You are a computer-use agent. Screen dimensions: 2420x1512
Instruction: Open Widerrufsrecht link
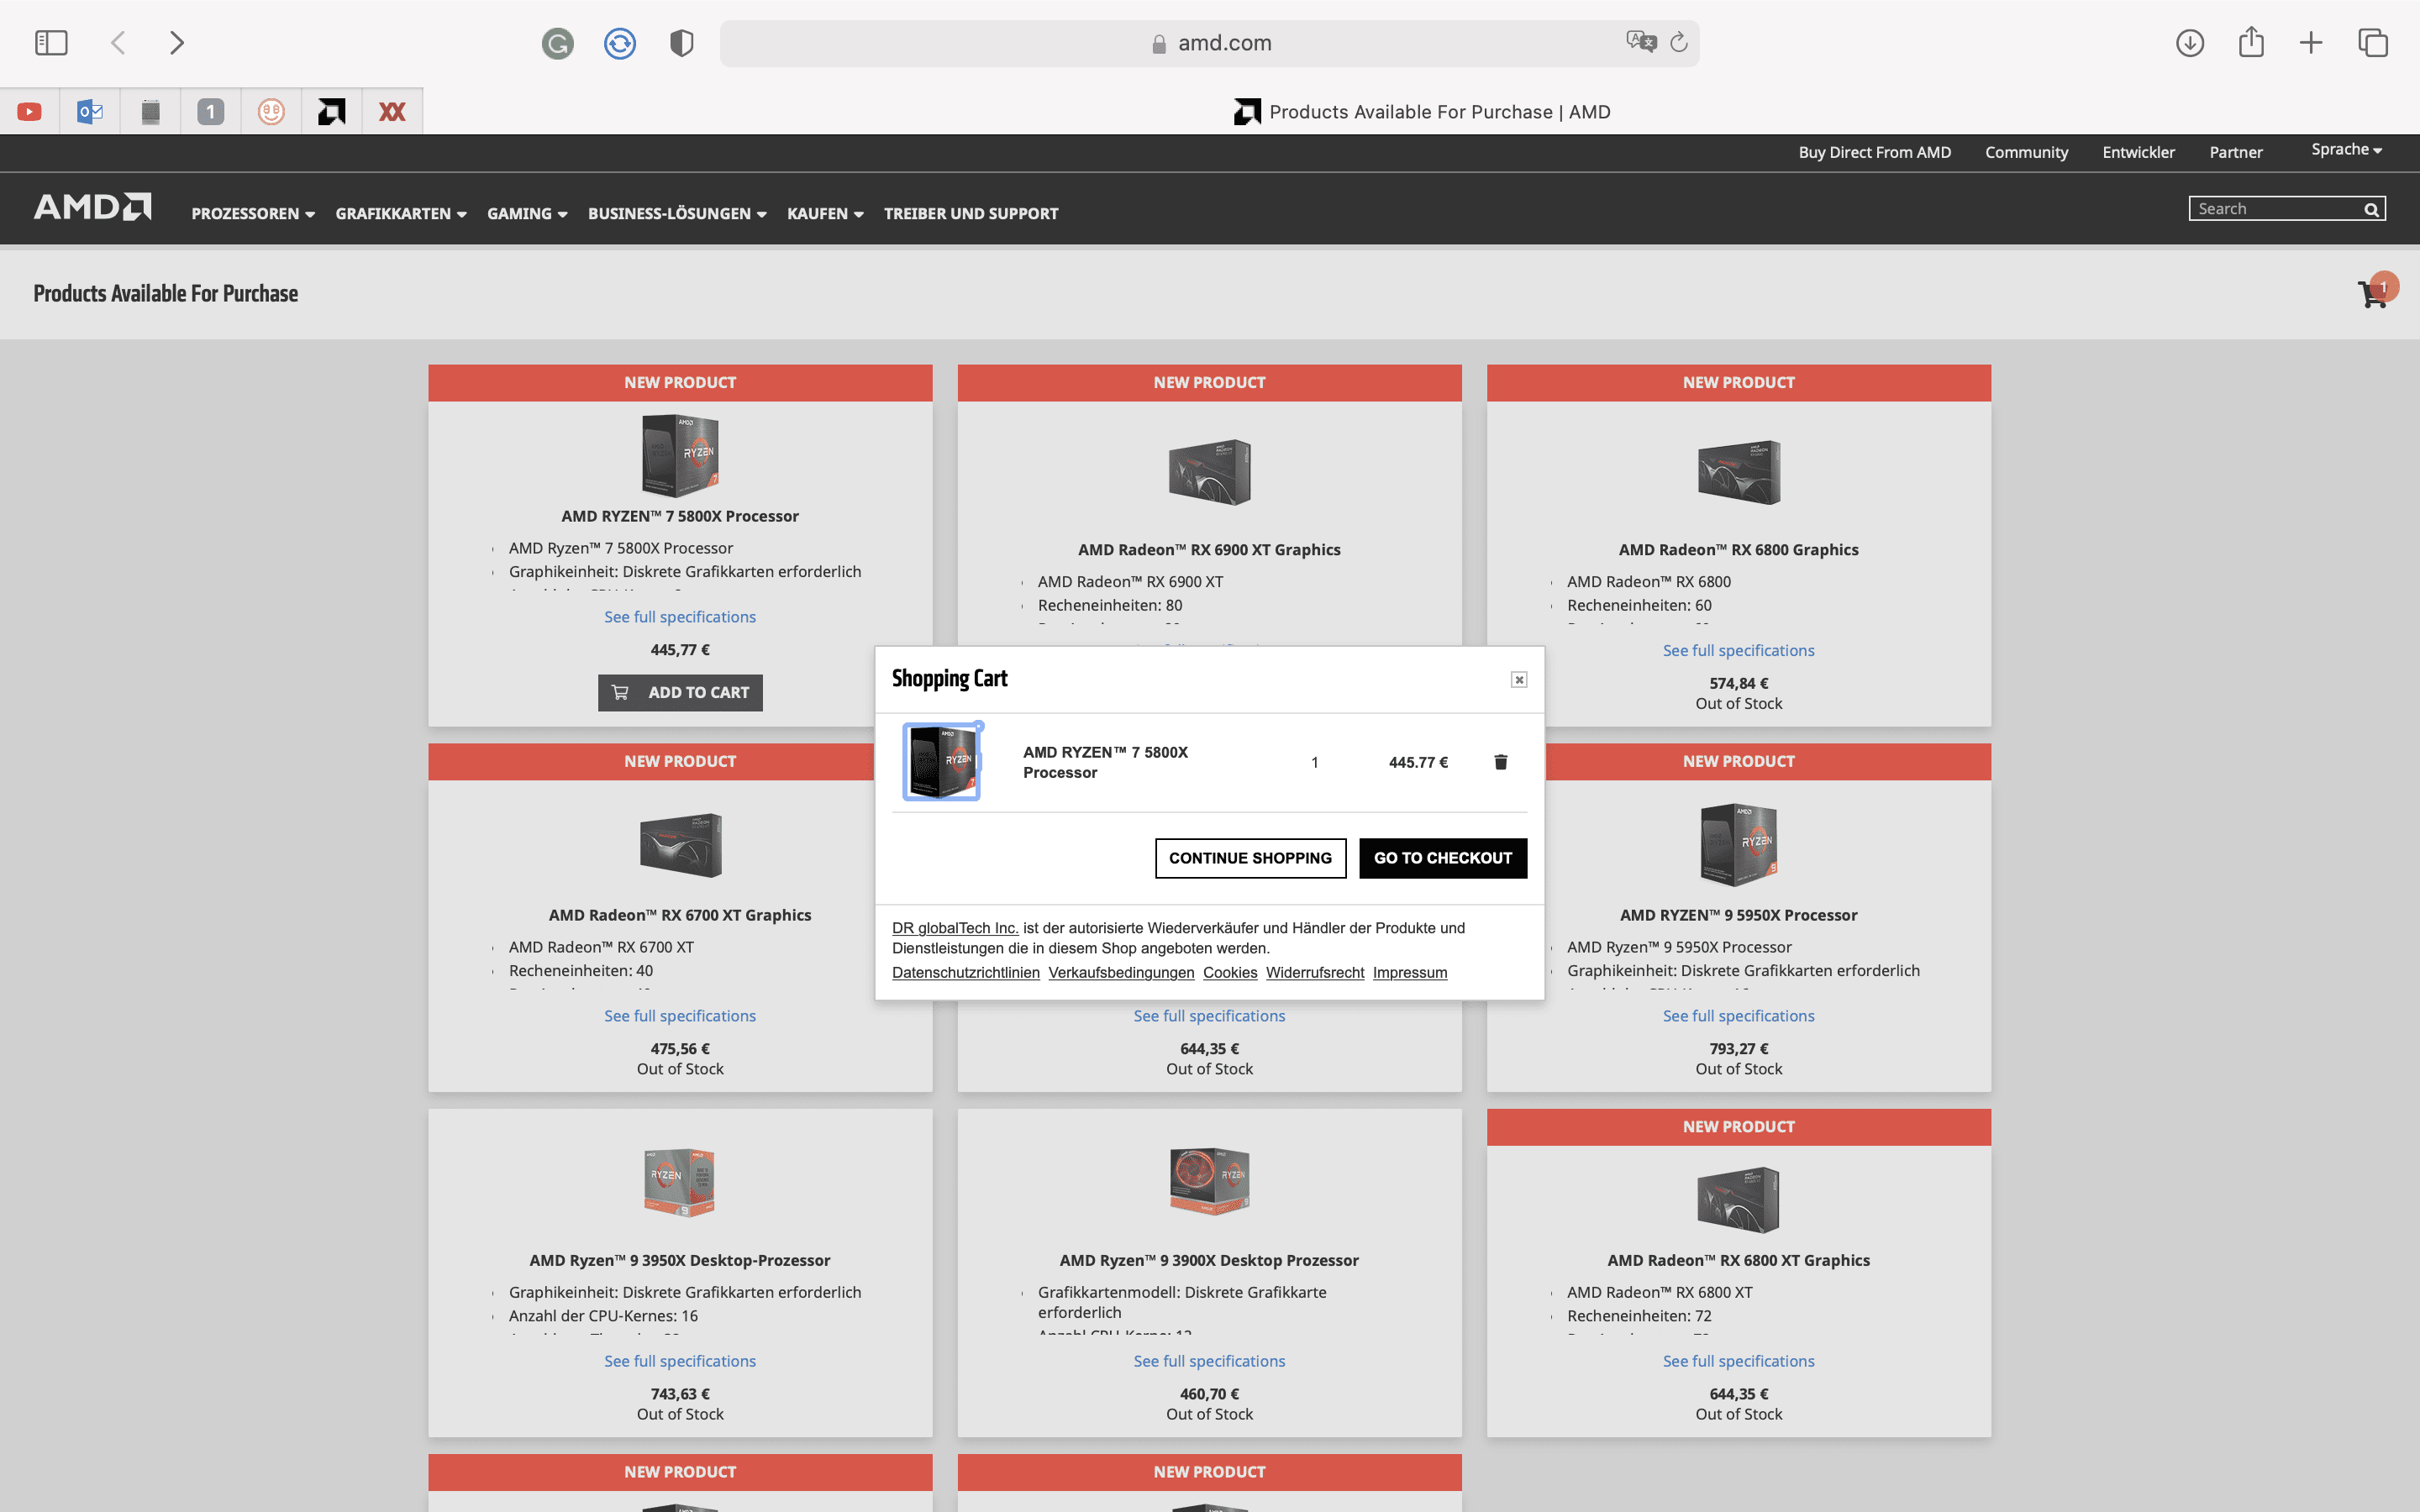(1314, 972)
